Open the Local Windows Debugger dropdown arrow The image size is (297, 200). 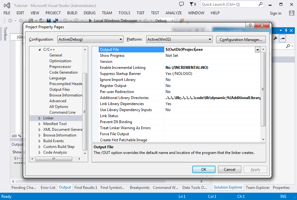140,21
